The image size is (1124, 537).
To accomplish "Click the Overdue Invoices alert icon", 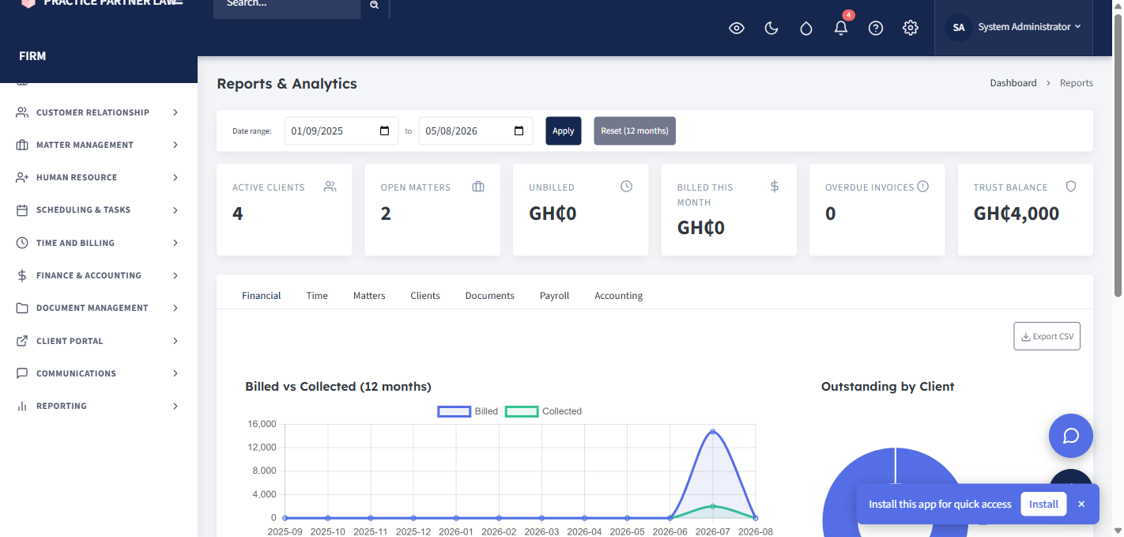I will (x=922, y=187).
